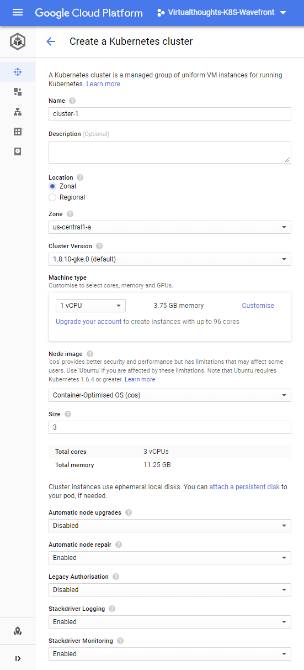The height and width of the screenshot is (670, 304).
Task: Open the Zone dropdown us-central1-a
Action: 170,227
